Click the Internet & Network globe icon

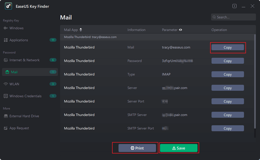pyautogui.click(x=6, y=60)
